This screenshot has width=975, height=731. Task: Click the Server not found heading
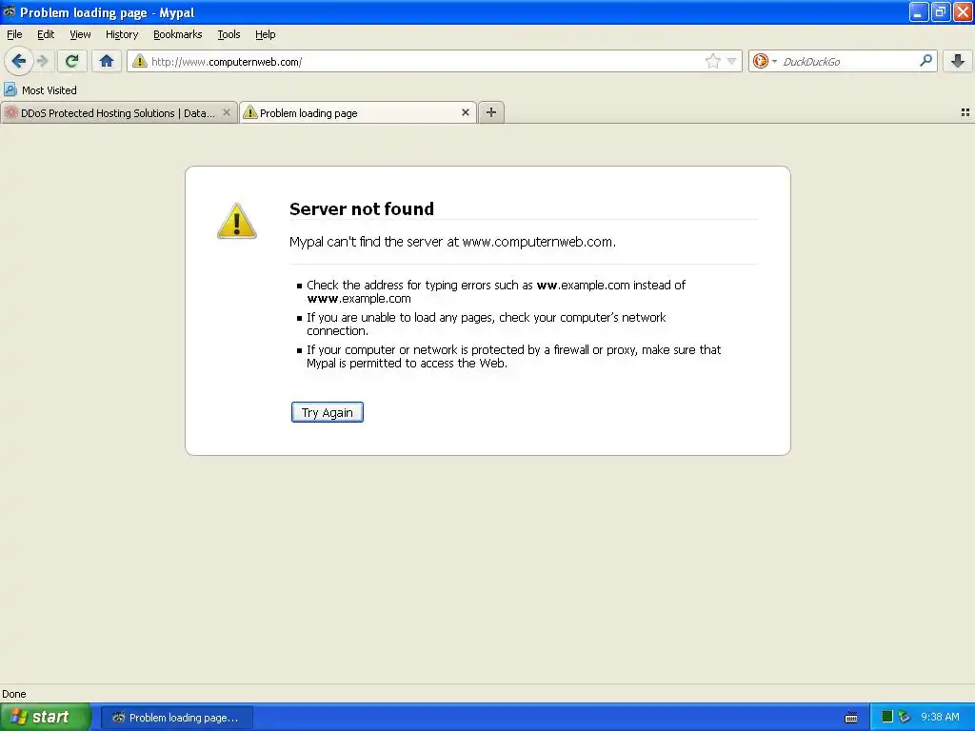[361, 208]
